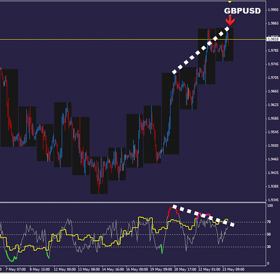Click the 20 May 17:00 time label
The width and height of the screenshot is (280, 274).
tap(185, 270)
